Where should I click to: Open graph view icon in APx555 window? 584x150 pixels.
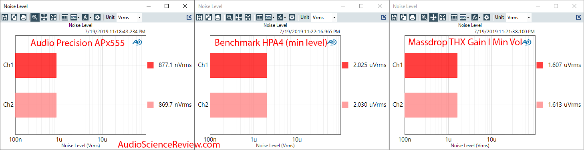click(x=73, y=17)
